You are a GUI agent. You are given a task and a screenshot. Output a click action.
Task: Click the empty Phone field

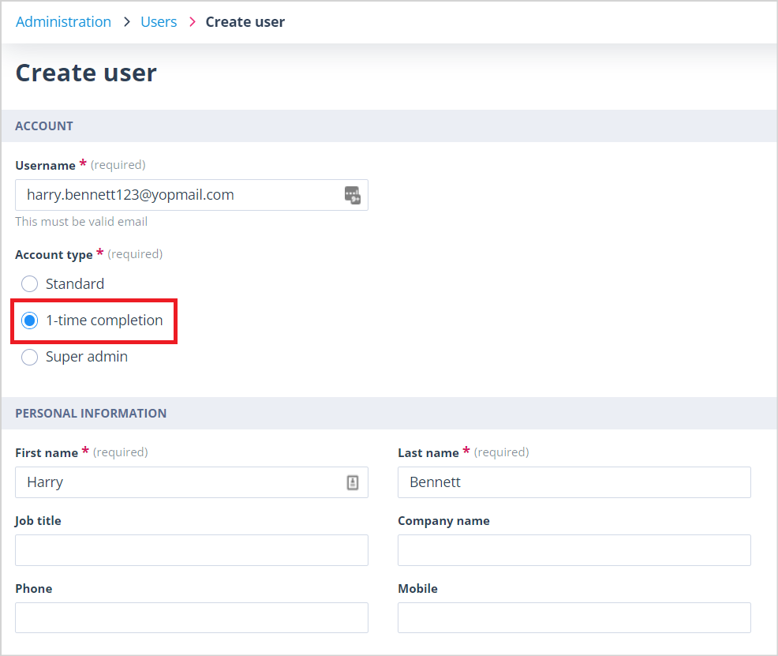click(x=192, y=618)
